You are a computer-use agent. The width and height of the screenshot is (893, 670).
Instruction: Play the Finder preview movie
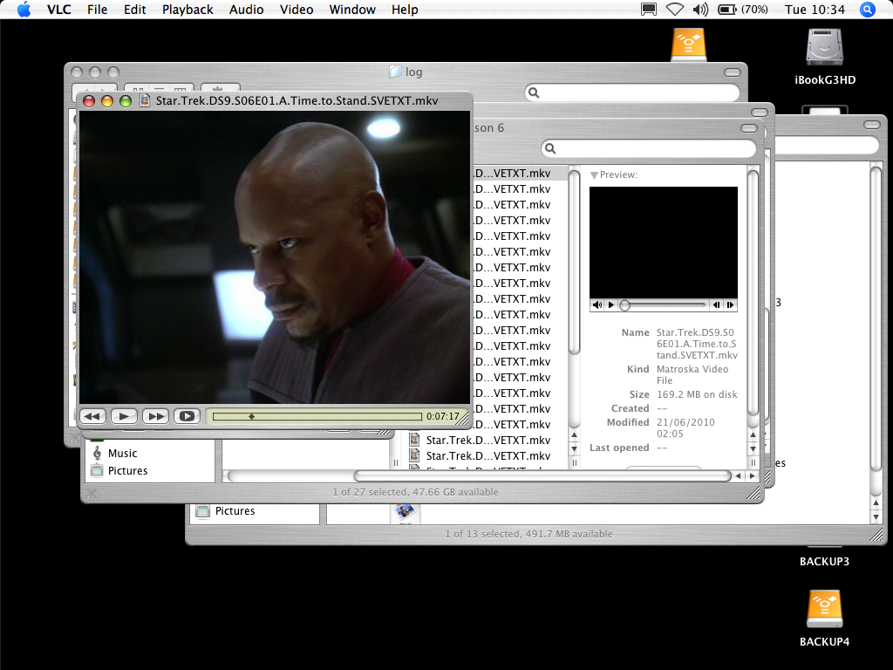[x=611, y=304]
